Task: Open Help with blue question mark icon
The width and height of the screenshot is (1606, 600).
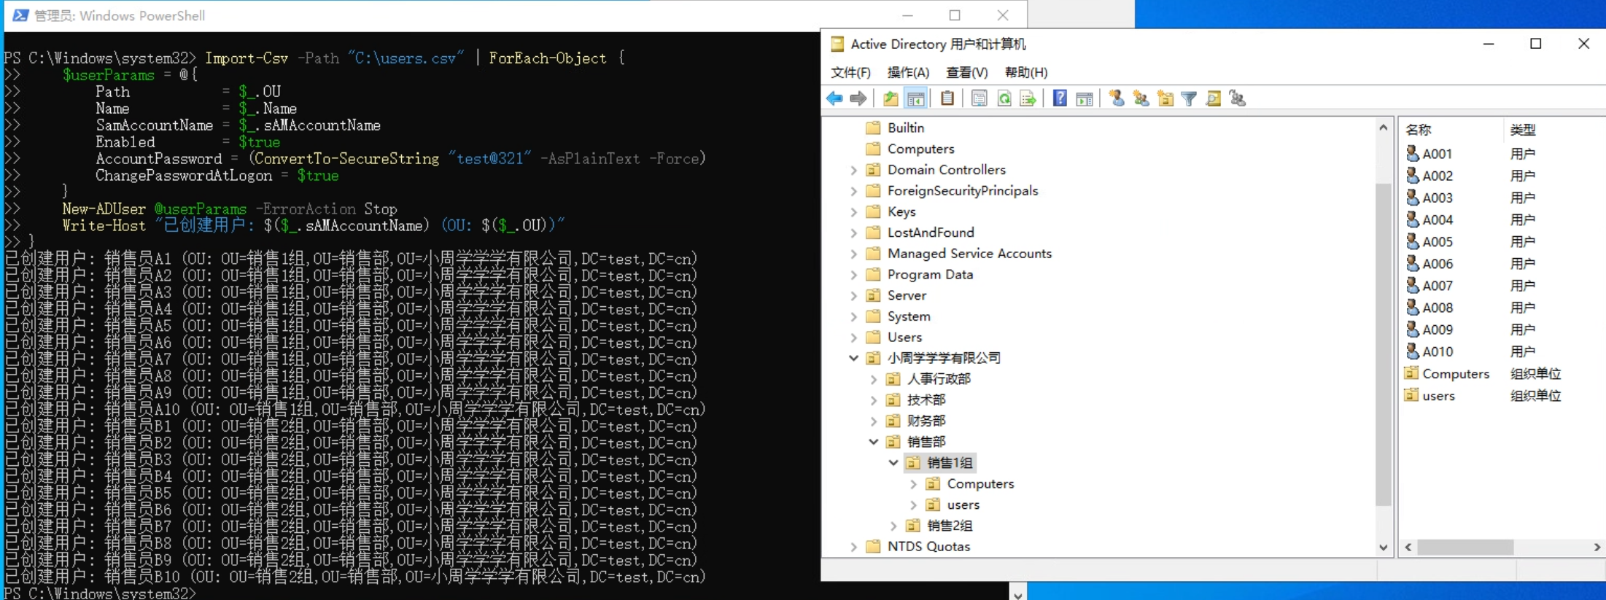Action: click(1060, 98)
